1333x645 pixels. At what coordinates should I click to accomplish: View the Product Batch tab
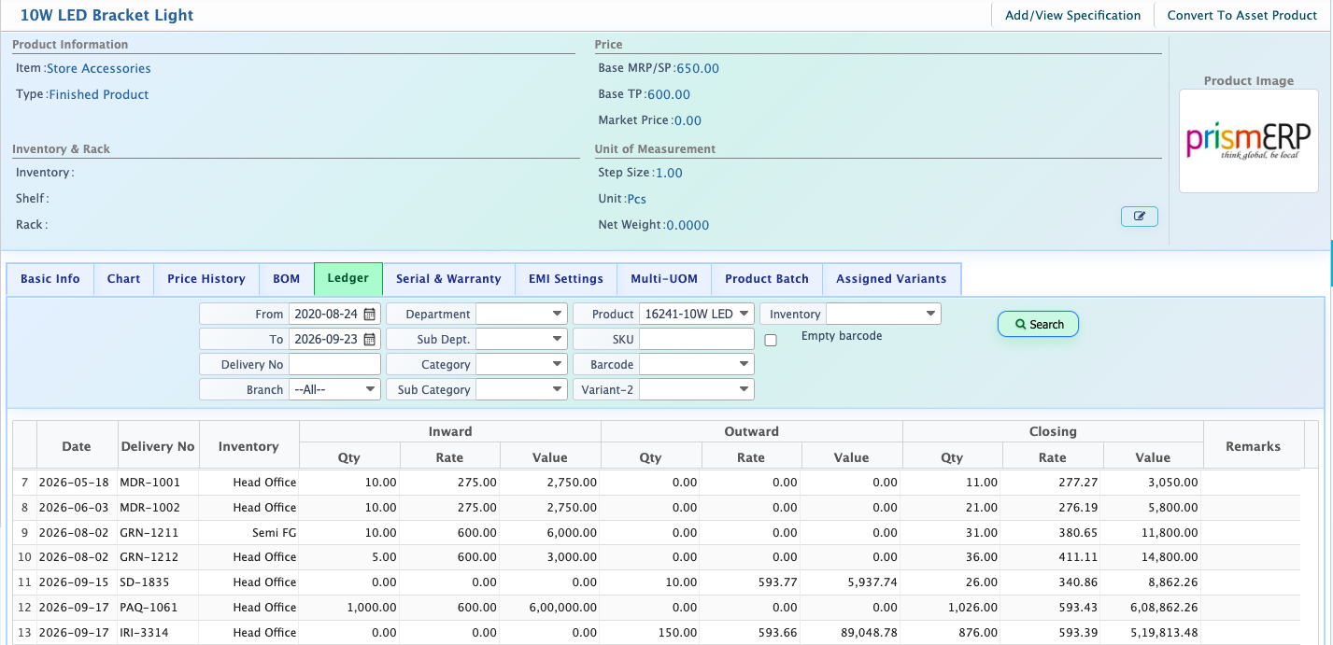[767, 279]
